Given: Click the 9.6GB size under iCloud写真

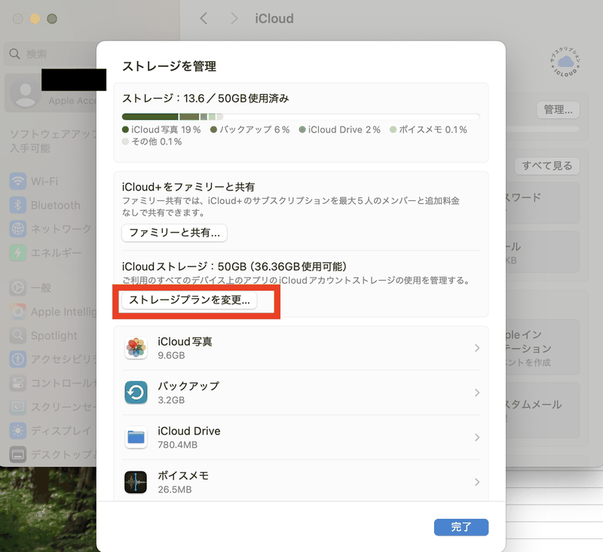Looking at the screenshot, I should (172, 355).
